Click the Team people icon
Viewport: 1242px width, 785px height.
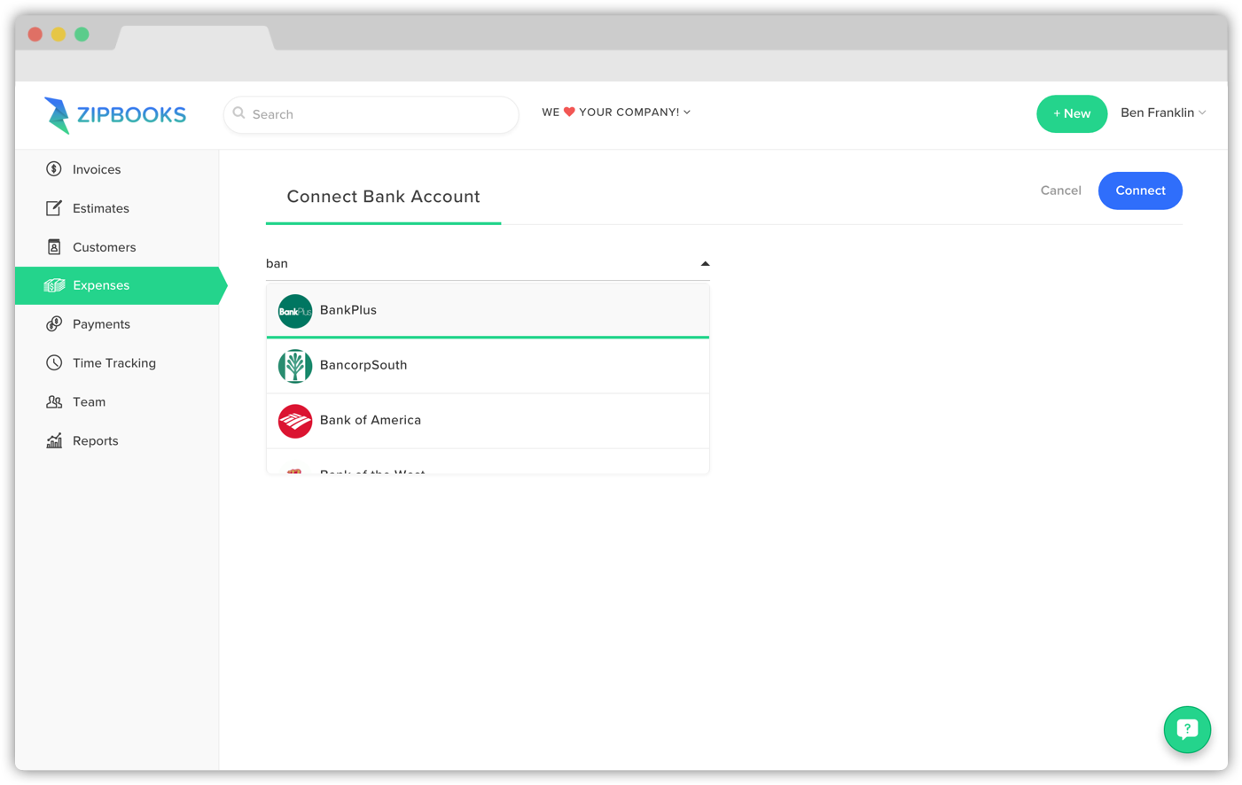tap(54, 402)
